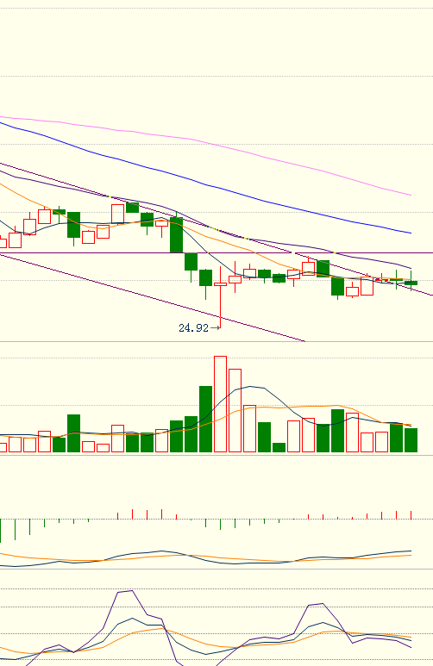Click the horizontal purple support line

[x=216, y=253]
